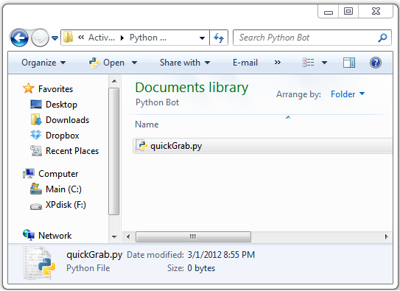Image resolution: width=400 pixels, height=291 pixels.
Task: Toggle the preview pane button
Action: [x=349, y=63]
